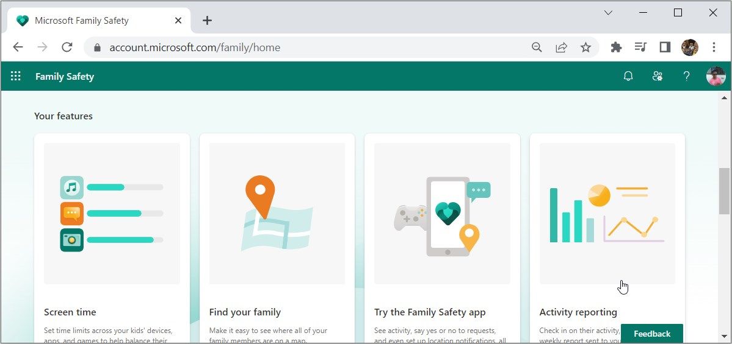This screenshot has height=344, width=732.
Task: Click the Family Safety app phone illustration
Action: tap(442, 214)
